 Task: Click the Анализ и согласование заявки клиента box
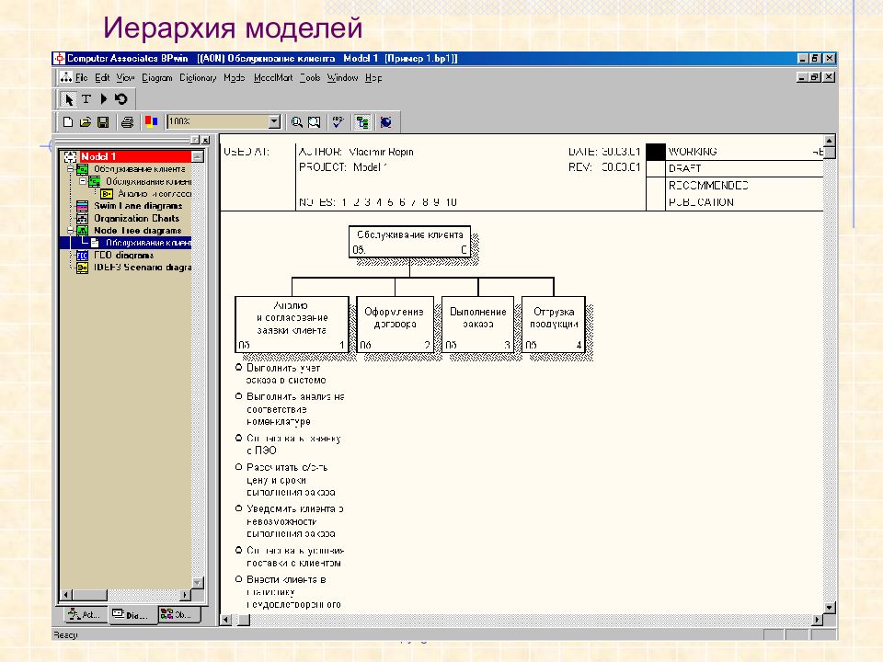tap(292, 325)
